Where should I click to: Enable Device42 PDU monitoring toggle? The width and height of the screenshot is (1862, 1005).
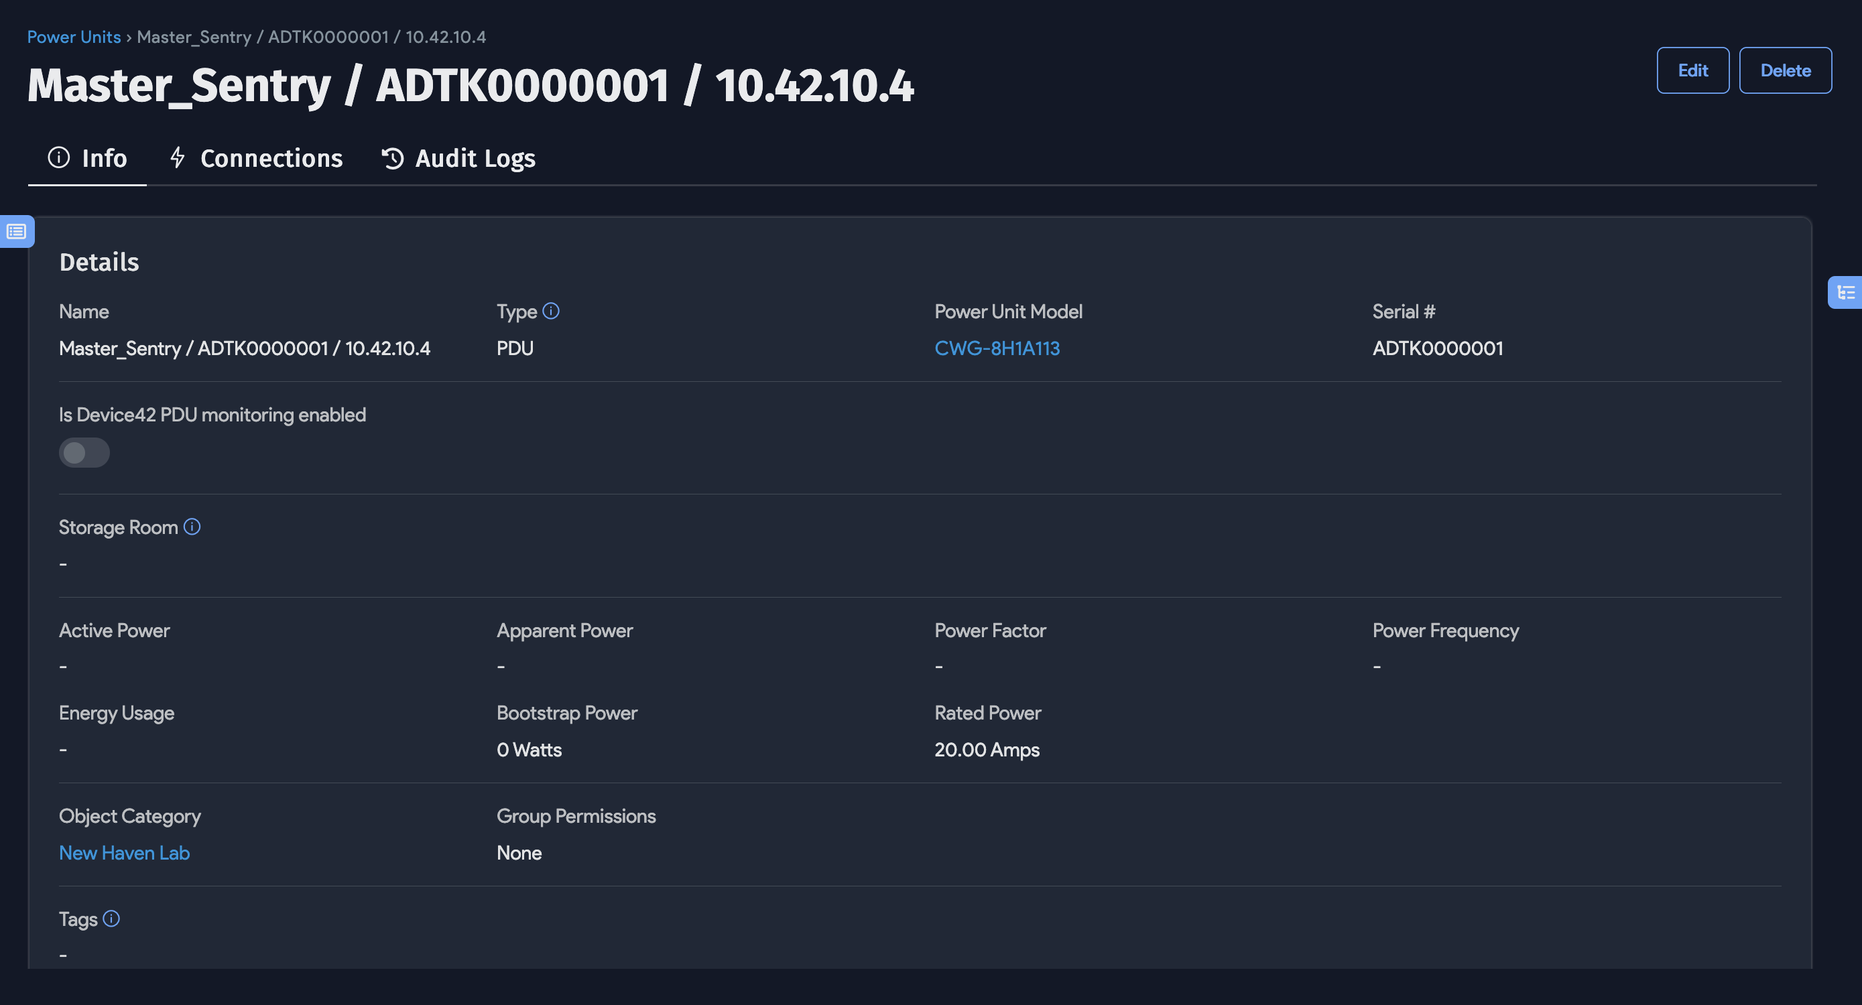point(84,453)
